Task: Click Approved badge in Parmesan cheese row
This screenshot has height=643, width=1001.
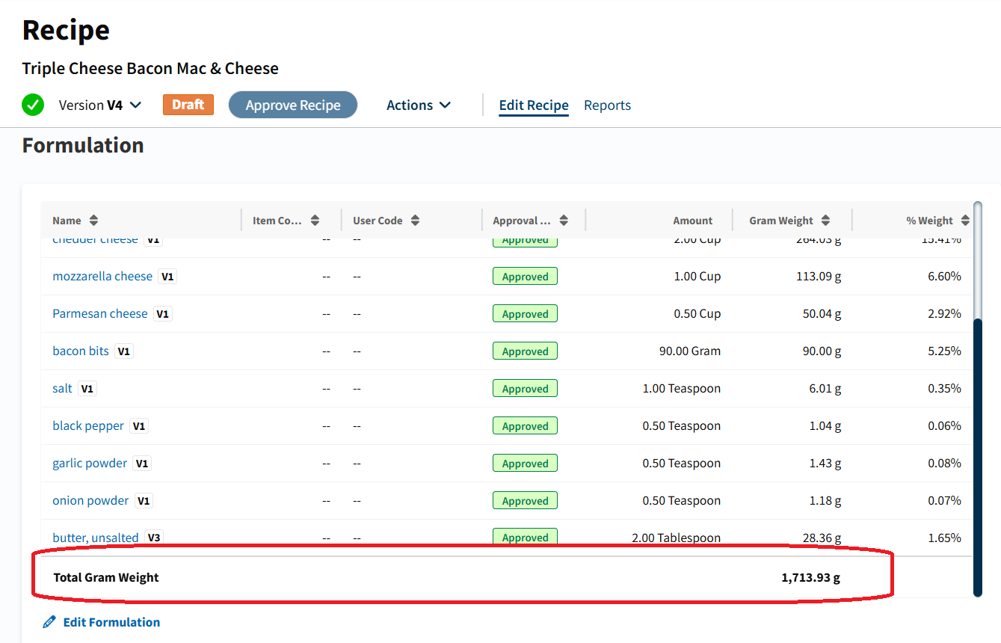Action: (525, 314)
